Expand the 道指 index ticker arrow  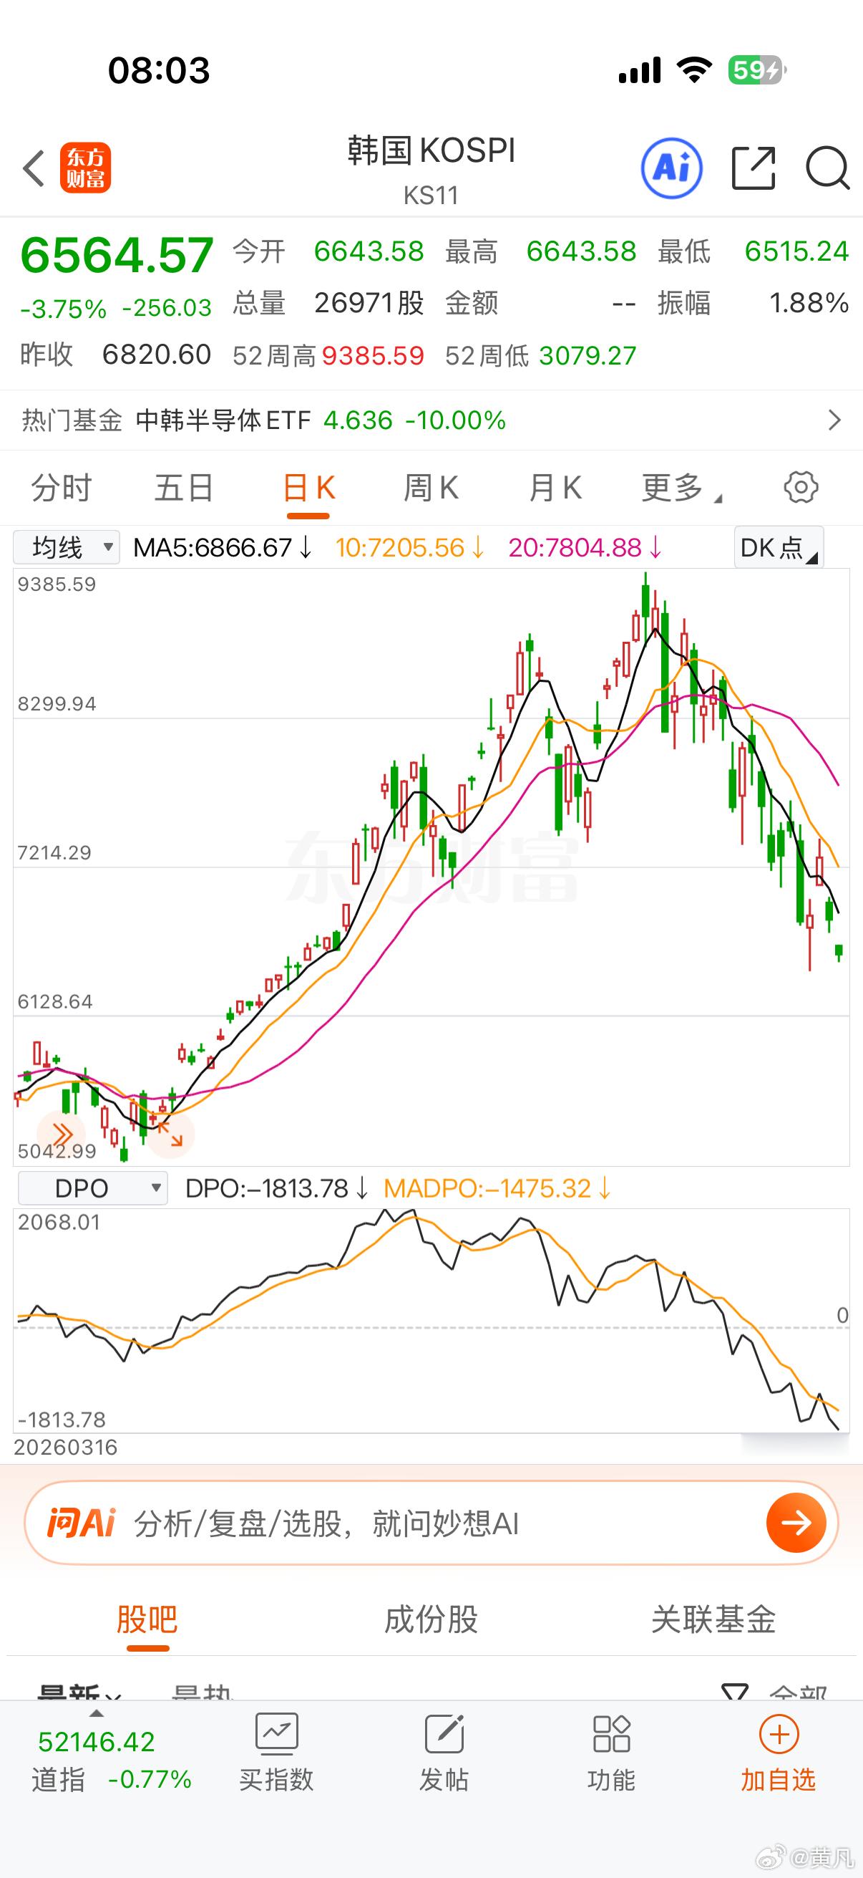96,1713
